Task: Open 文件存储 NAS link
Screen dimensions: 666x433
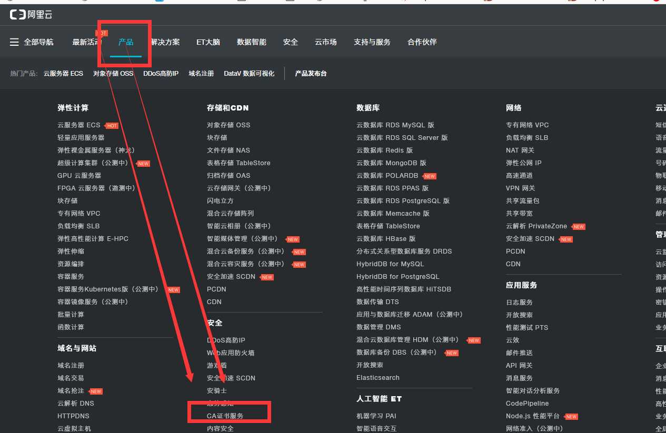Action: coord(228,150)
